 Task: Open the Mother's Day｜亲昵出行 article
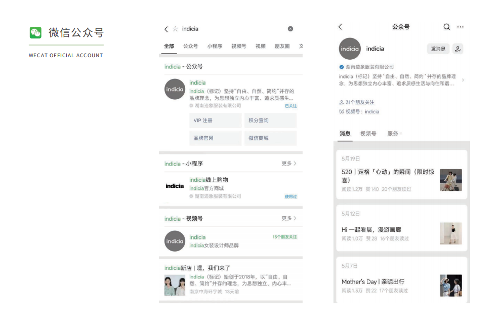(x=373, y=282)
